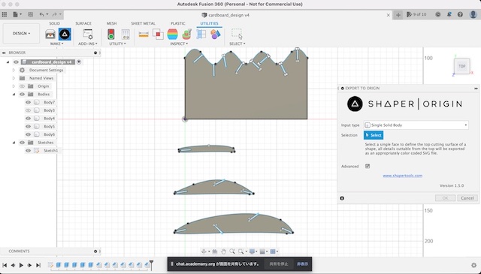This screenshot has height=274, width=481.
Task: Select the Interference tool
Action: coord(158,35)
